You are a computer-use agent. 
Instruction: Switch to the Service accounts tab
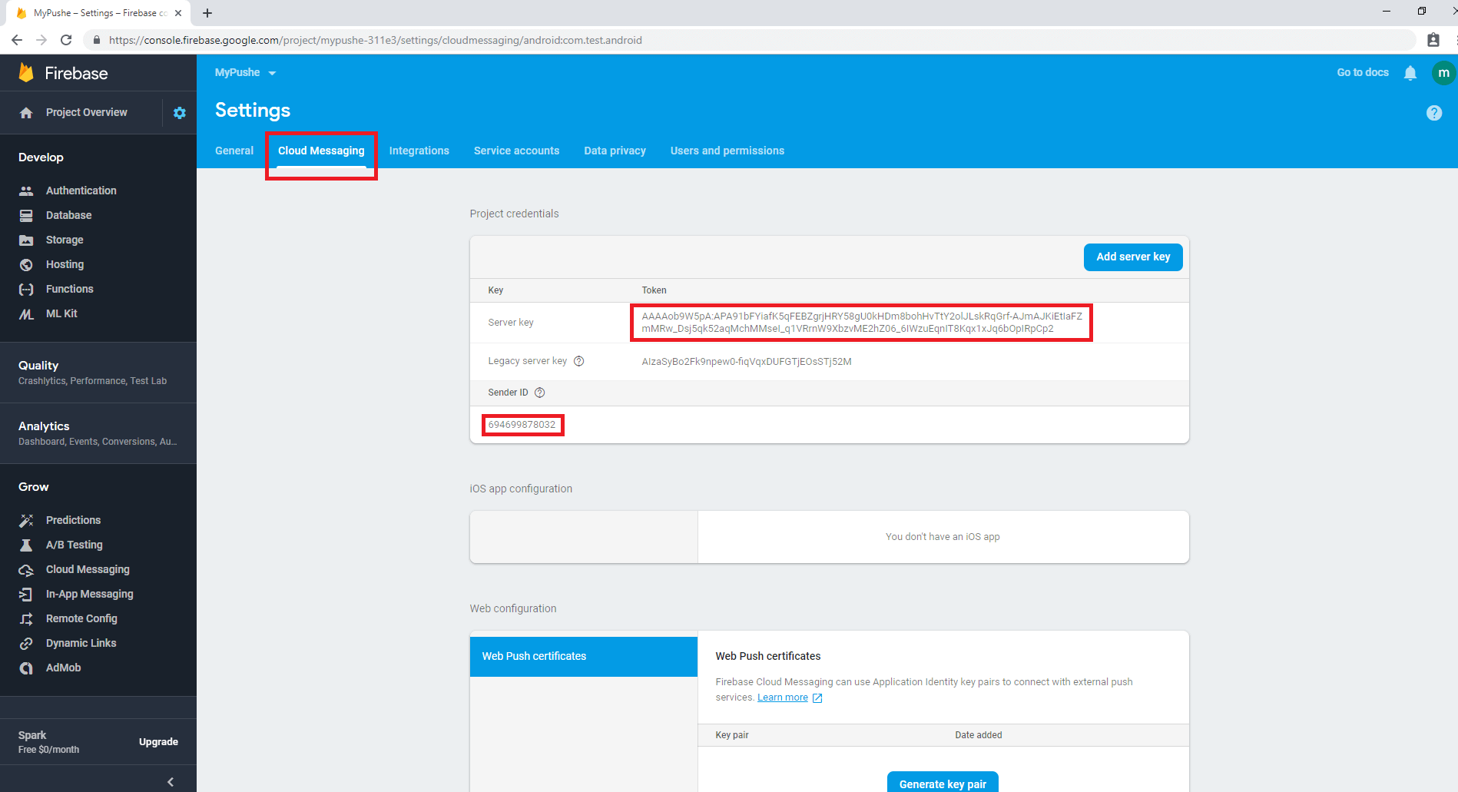pyautogui.click(x=516, y=151)
